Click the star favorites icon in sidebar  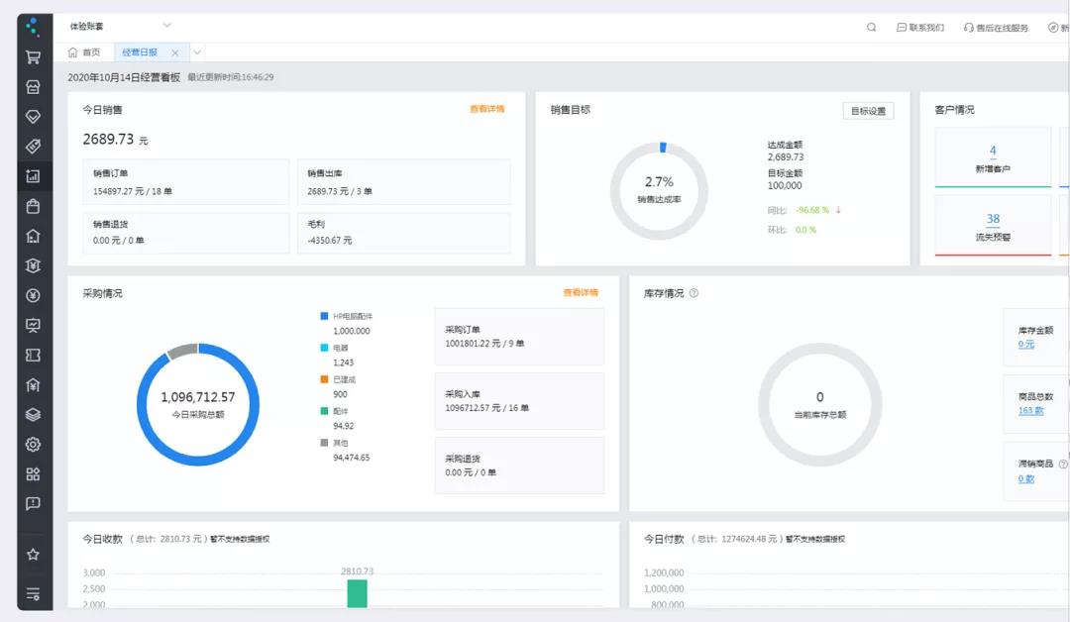pos(33,555)
